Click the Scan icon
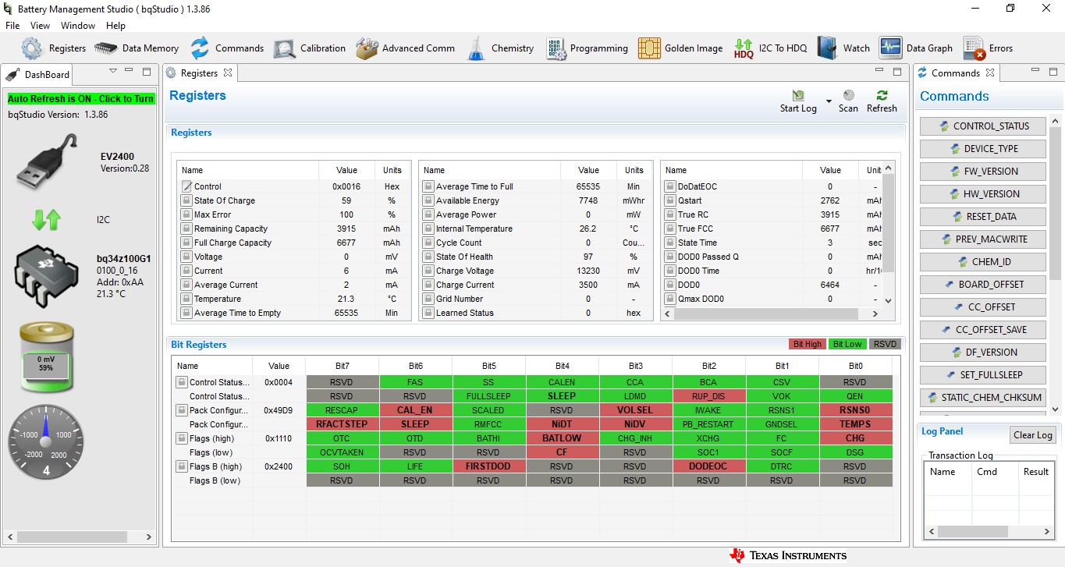Screen dimensions: 1065x567 [x=848, y=95]
